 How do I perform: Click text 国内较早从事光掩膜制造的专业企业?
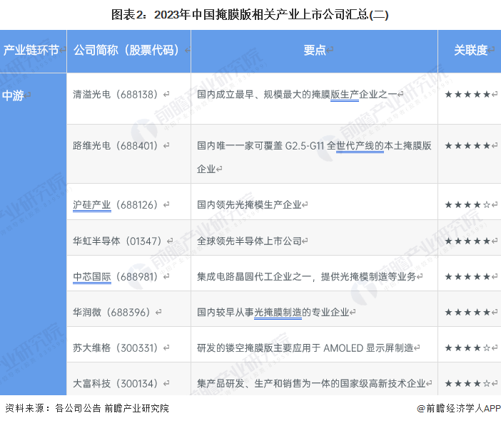pos(273,313)
